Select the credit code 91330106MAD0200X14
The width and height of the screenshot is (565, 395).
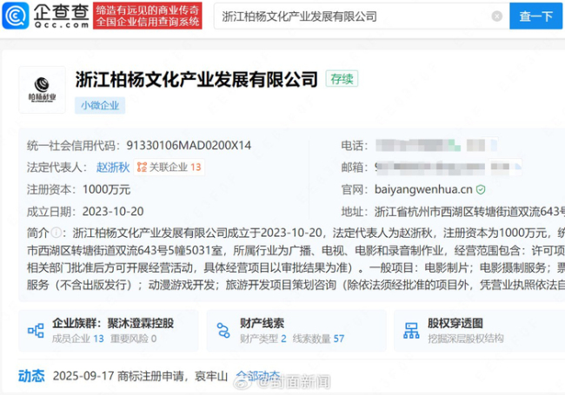click(x=189, y=145)
